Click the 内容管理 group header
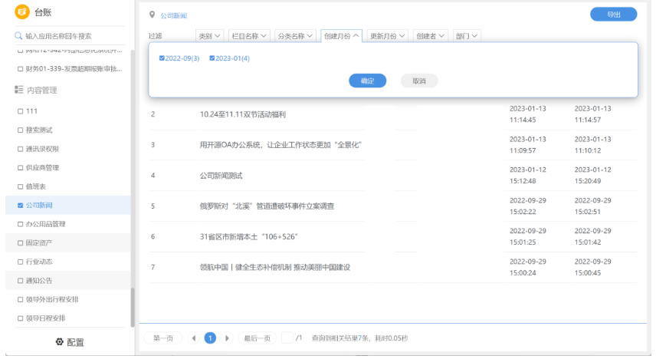Screen dimensions: 656x359 (36, 90)
